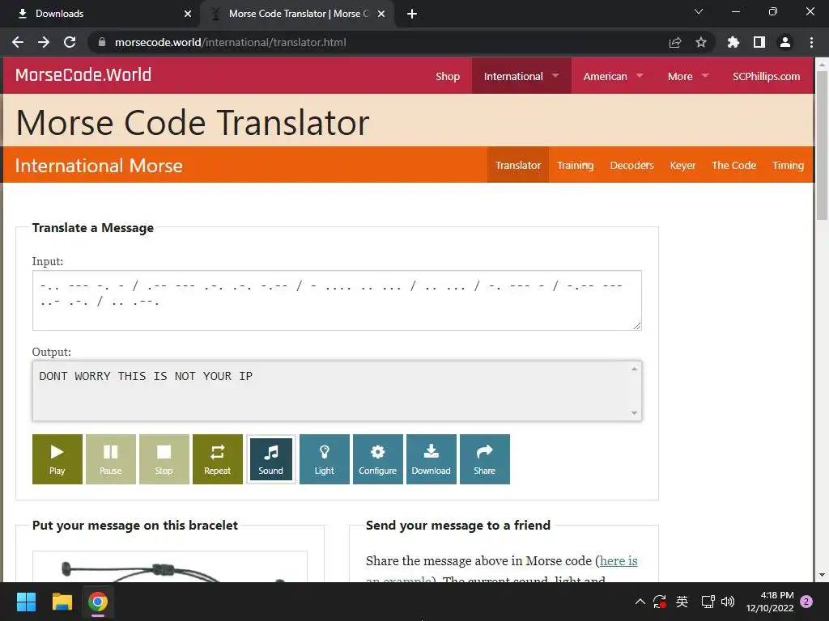Open the browser Extensions puzzle icon
The height and width of the screenshot is (621, 829).
coord(733,42)
